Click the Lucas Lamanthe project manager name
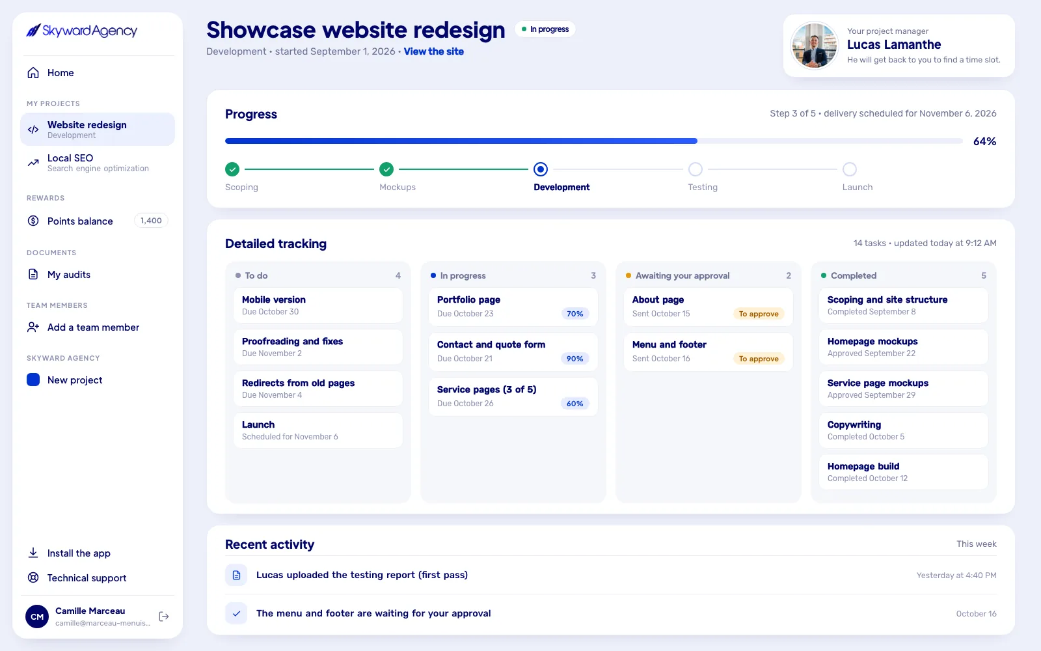The width and height of the screenshot is (1041, 651). [x=894, y=44]
